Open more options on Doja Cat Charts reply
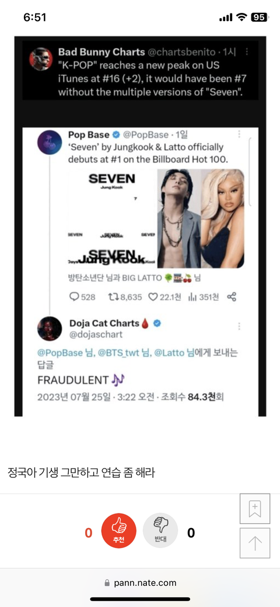 (x=239, y=325)
